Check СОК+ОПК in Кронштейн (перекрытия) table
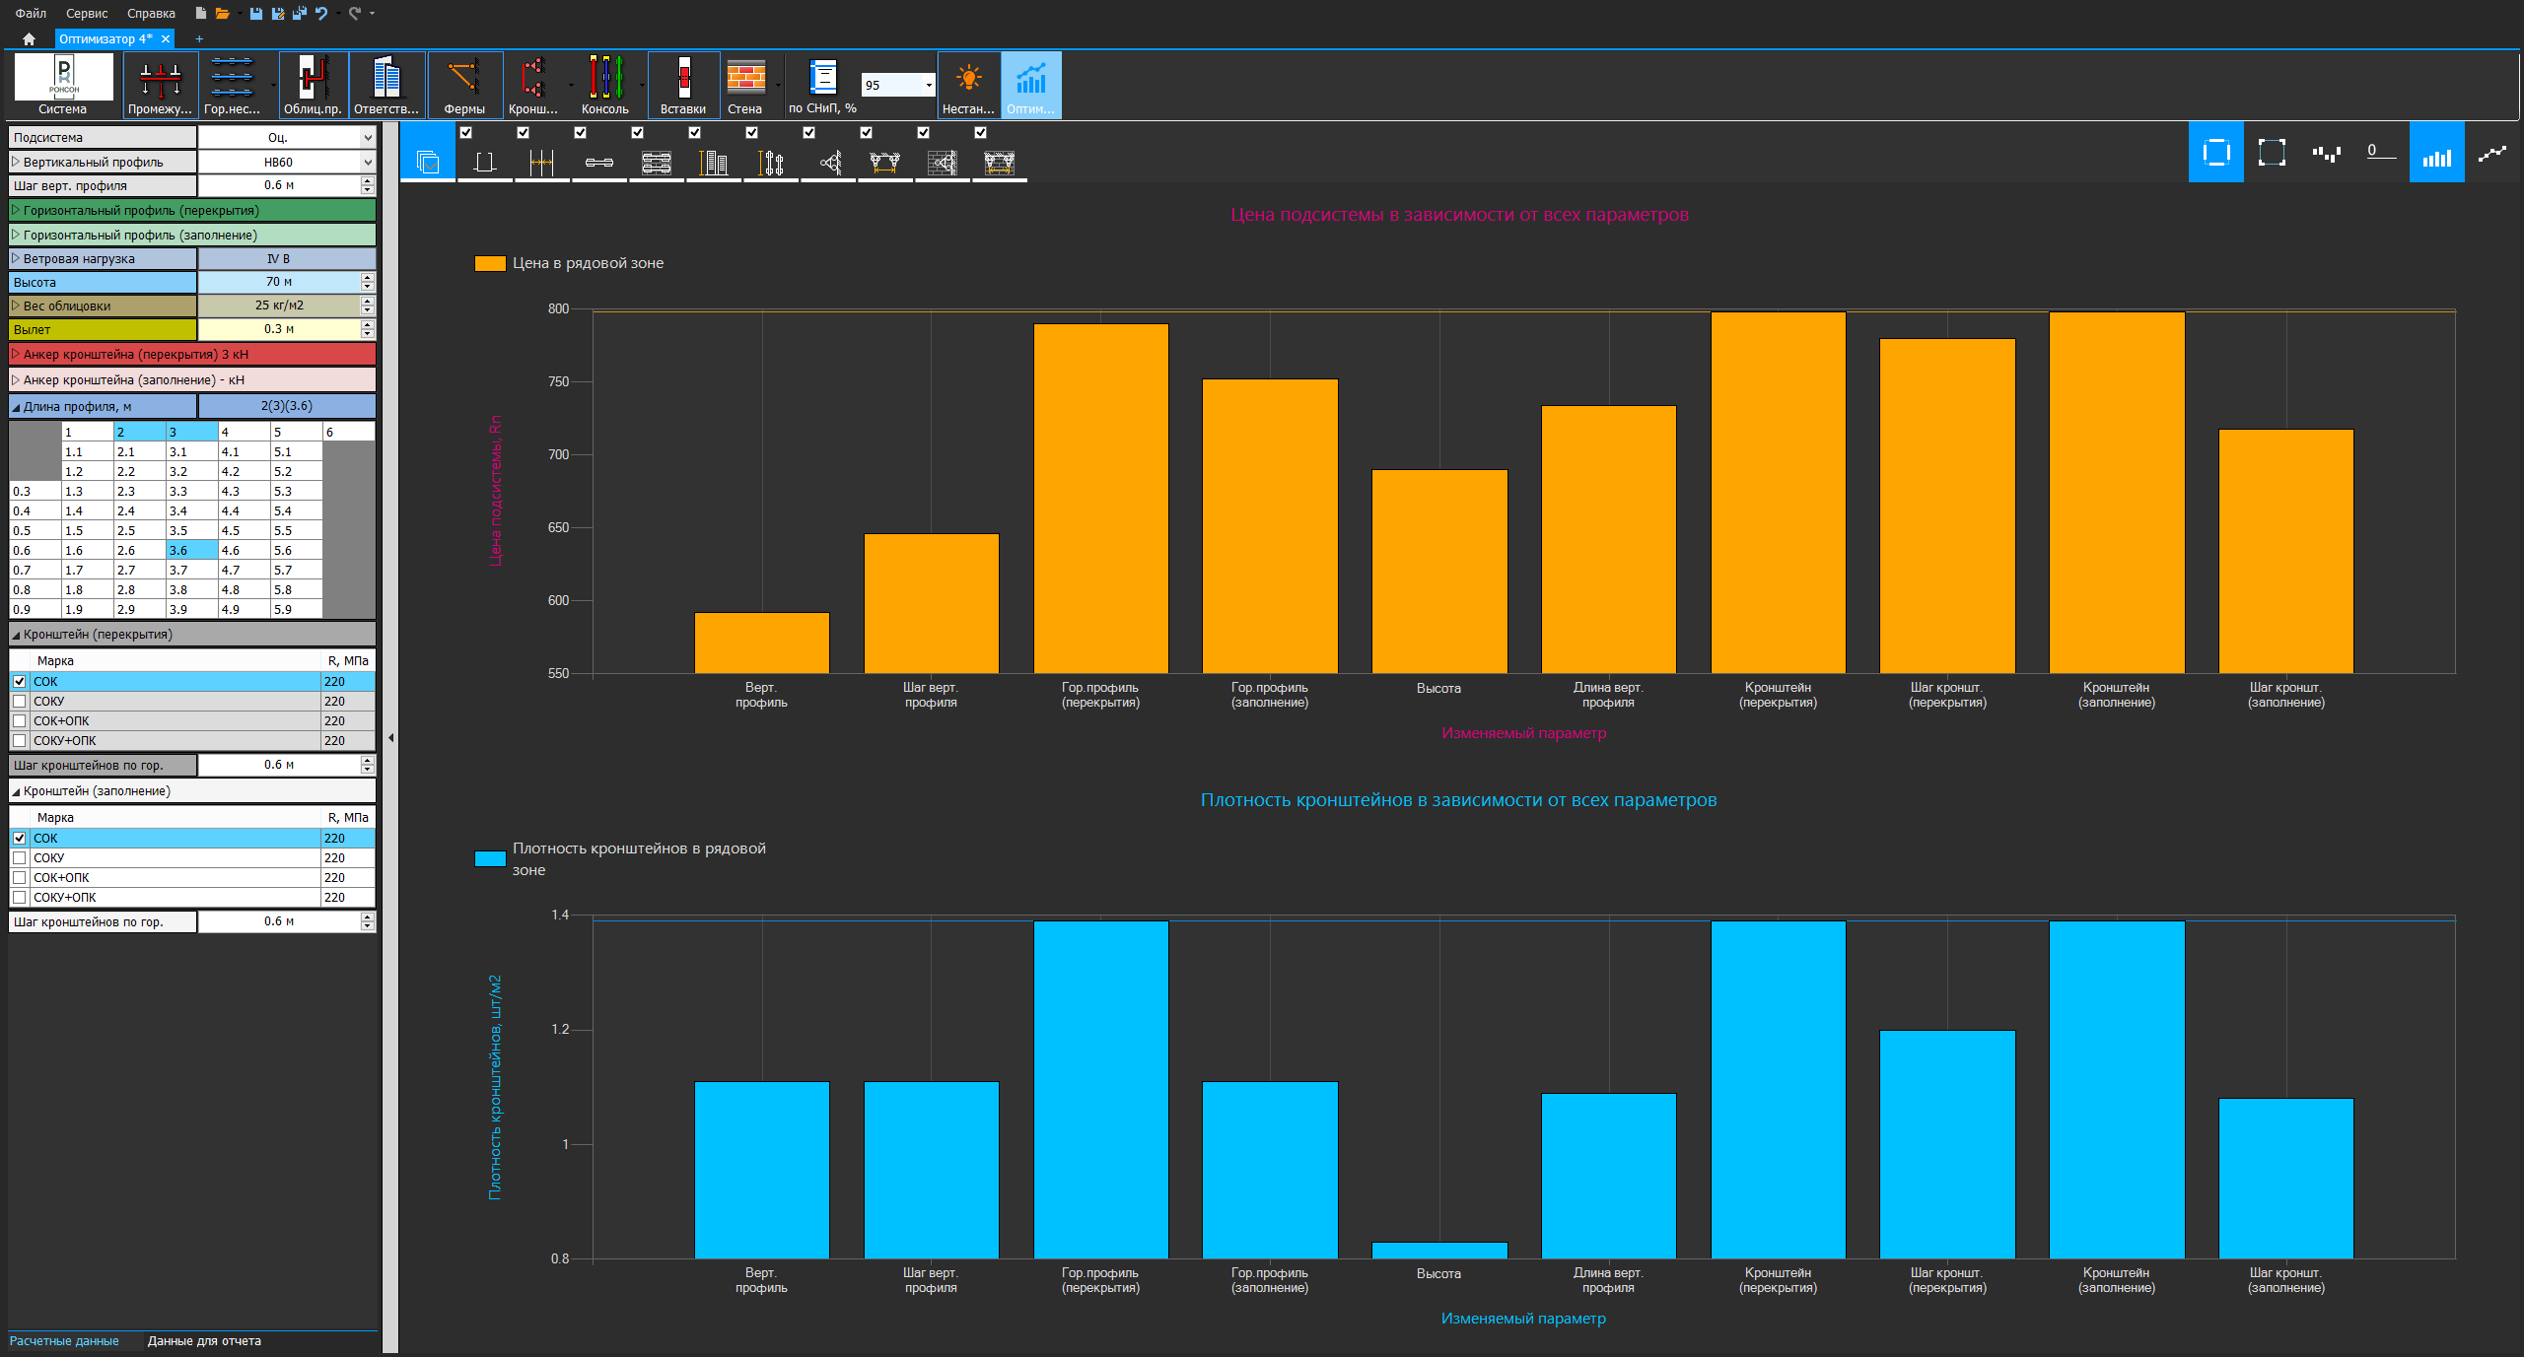Image resolution: width=2524 pixels, height=1357 pixels. (x=20, y=720)
